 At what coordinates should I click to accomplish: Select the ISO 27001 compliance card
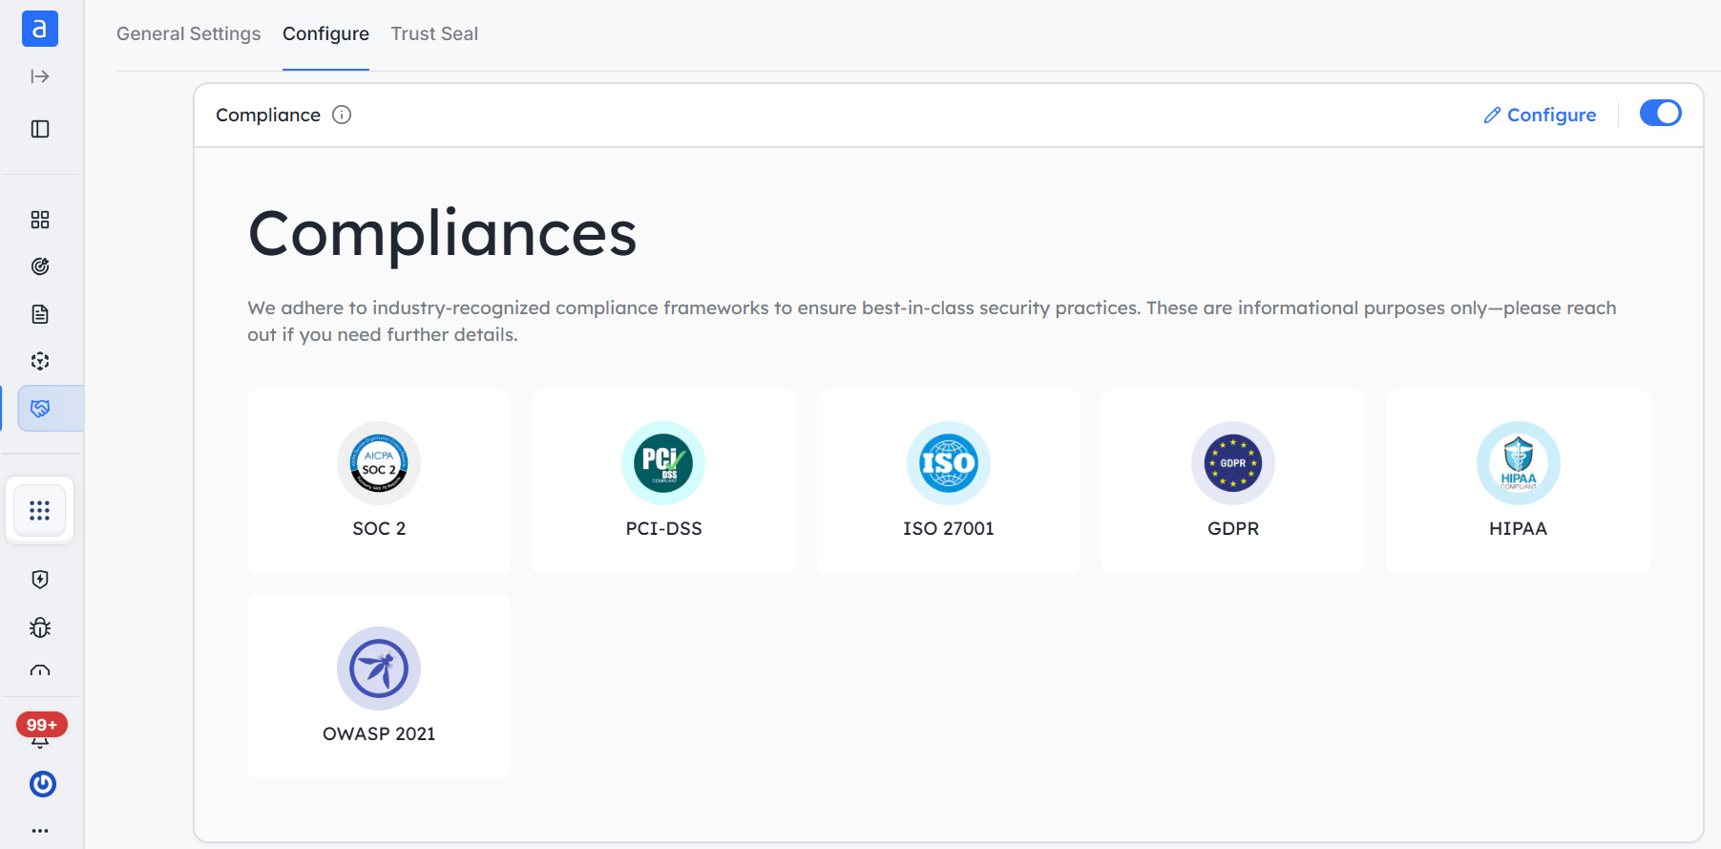pos(949,481)
